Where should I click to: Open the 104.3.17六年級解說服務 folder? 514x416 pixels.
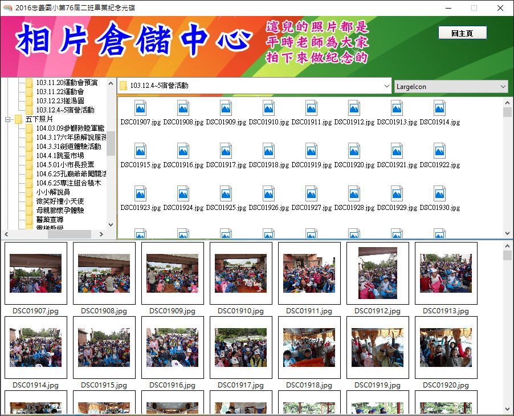[71, 138]
